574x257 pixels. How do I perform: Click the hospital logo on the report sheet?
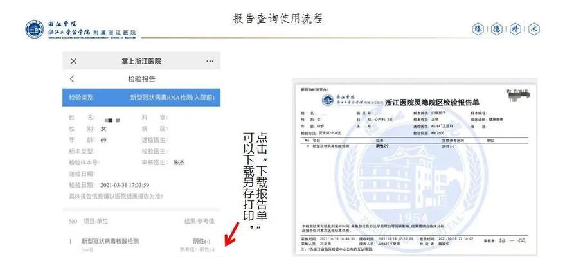pyautogui.click(x=328, y=100)
